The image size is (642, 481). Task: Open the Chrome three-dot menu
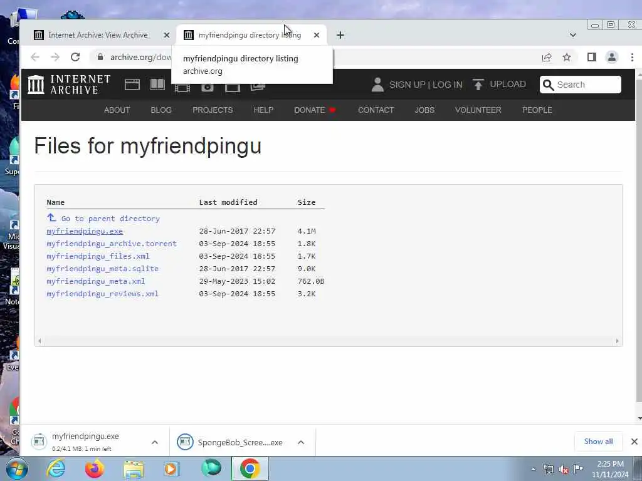[x=632, y=57]
